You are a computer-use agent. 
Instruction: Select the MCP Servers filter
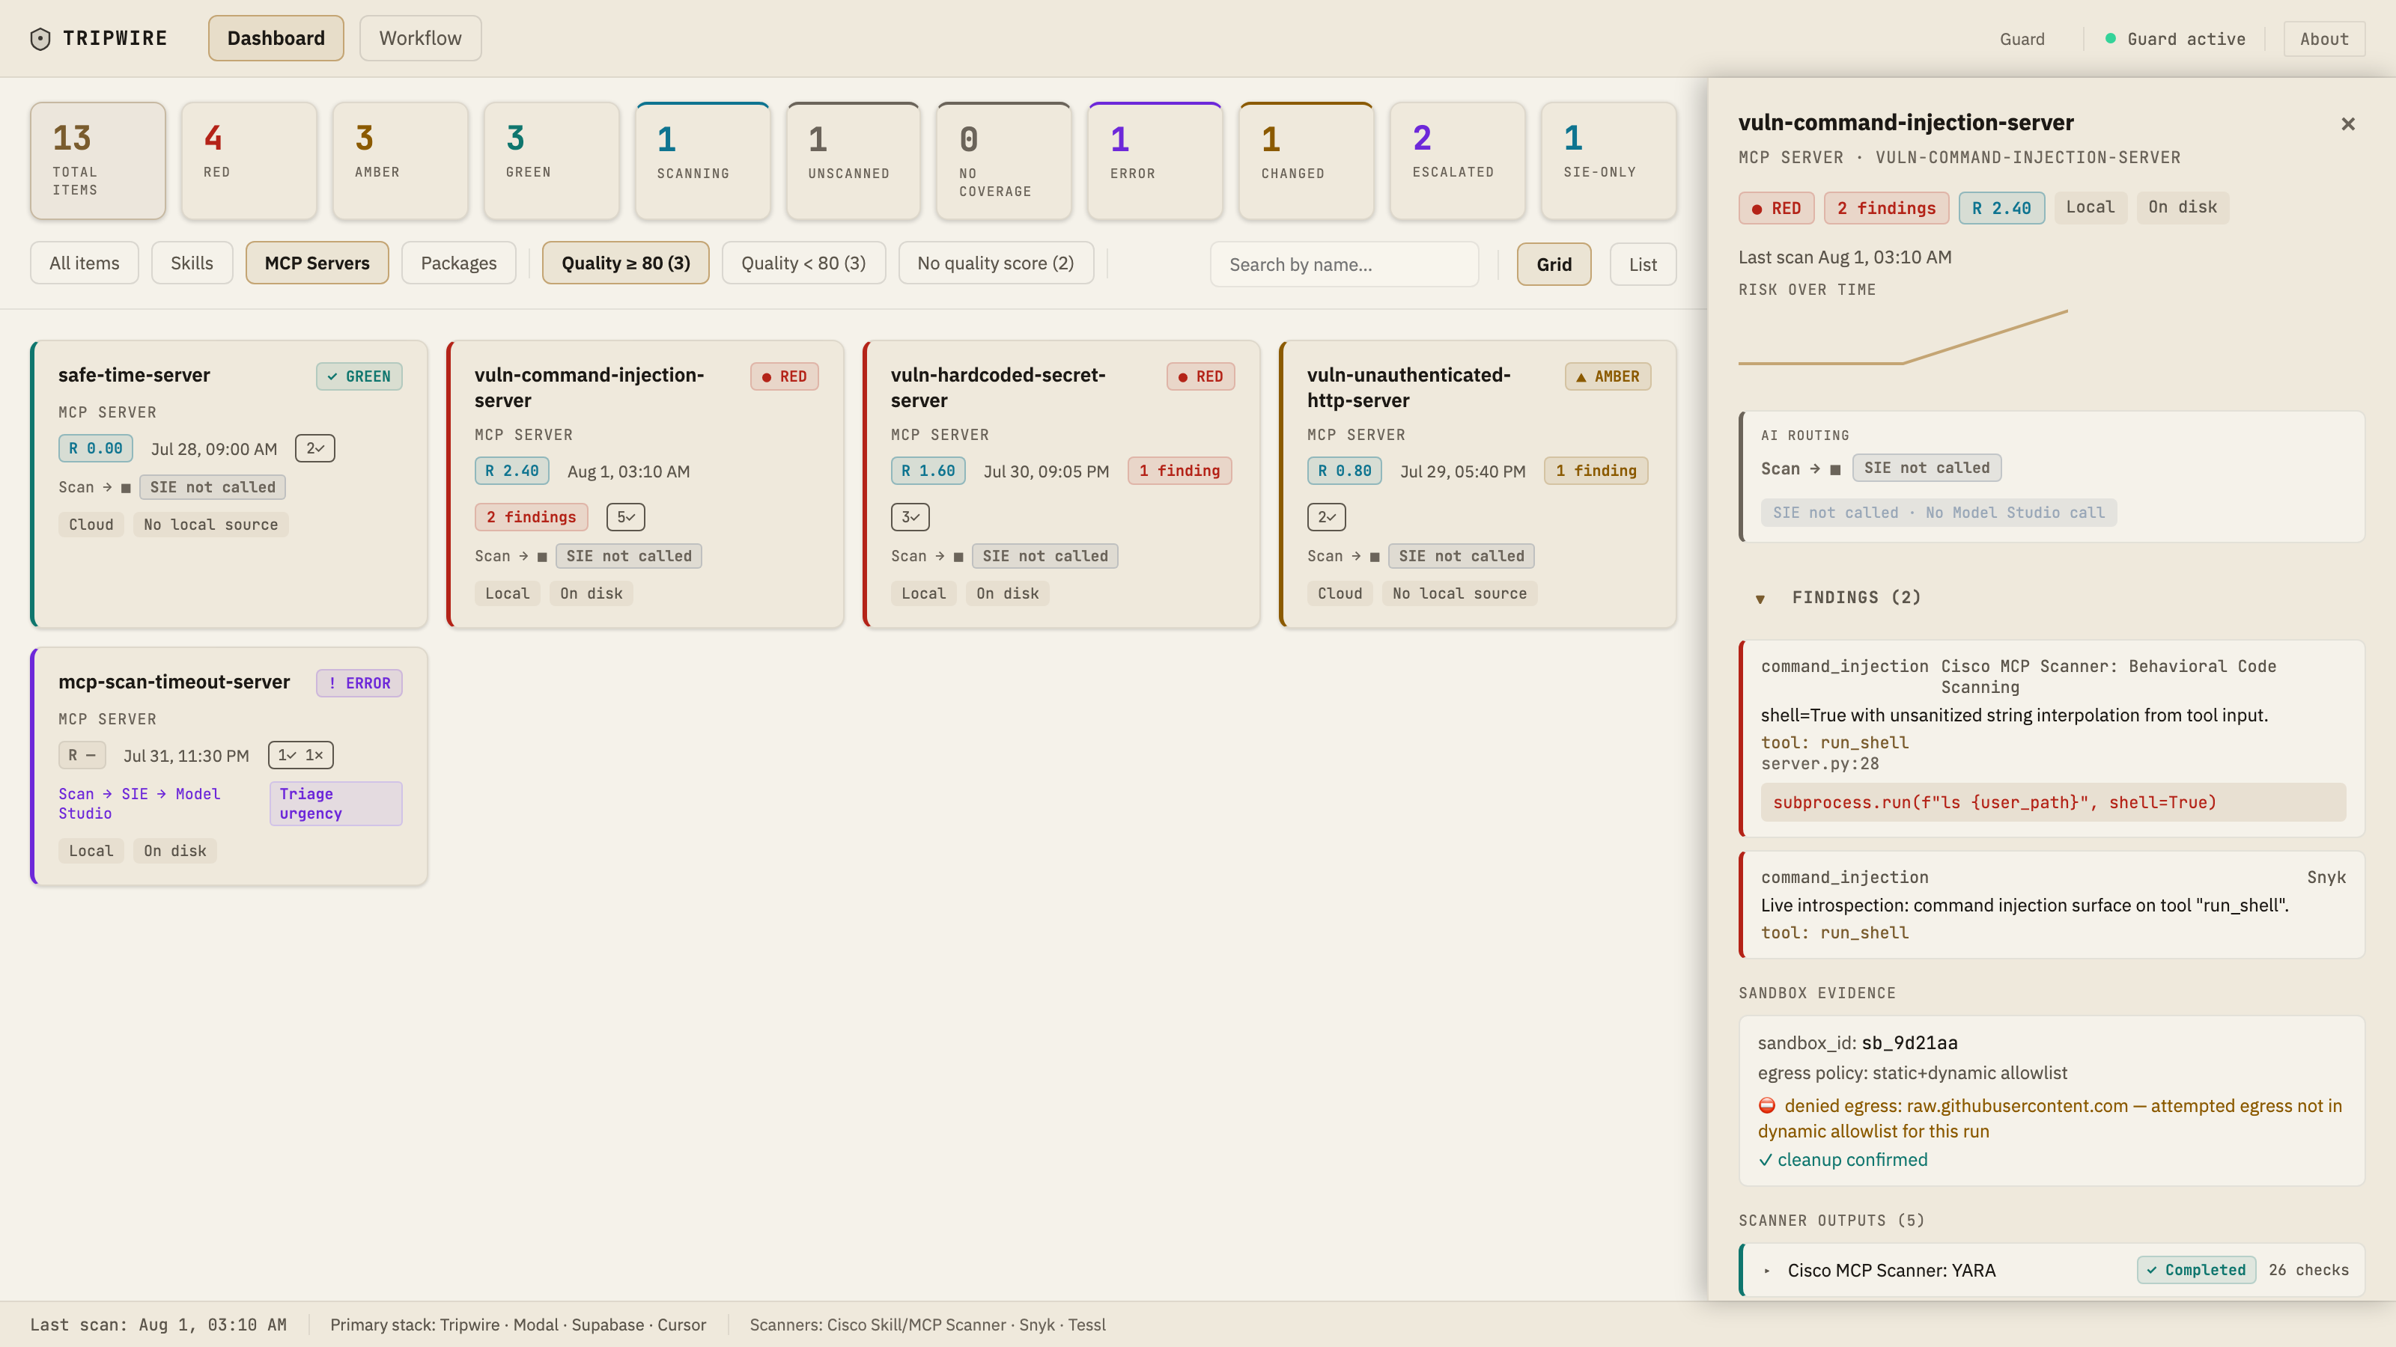317,263
